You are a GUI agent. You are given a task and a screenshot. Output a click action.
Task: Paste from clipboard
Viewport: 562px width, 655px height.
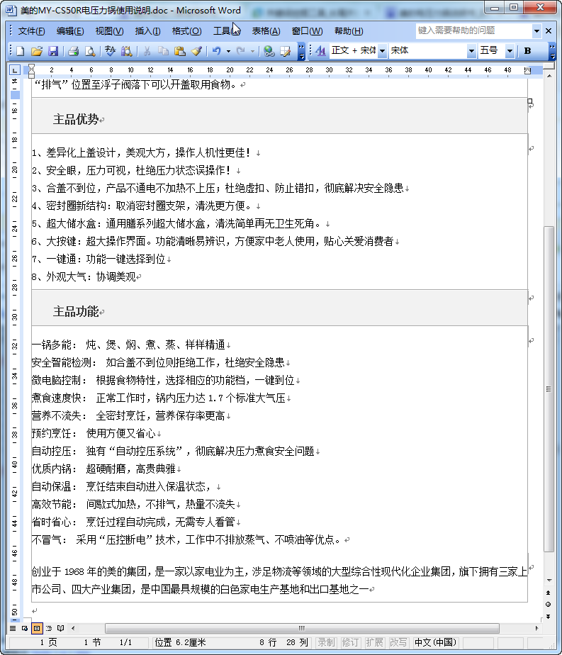pyautogui.click(x=180, y=51)
